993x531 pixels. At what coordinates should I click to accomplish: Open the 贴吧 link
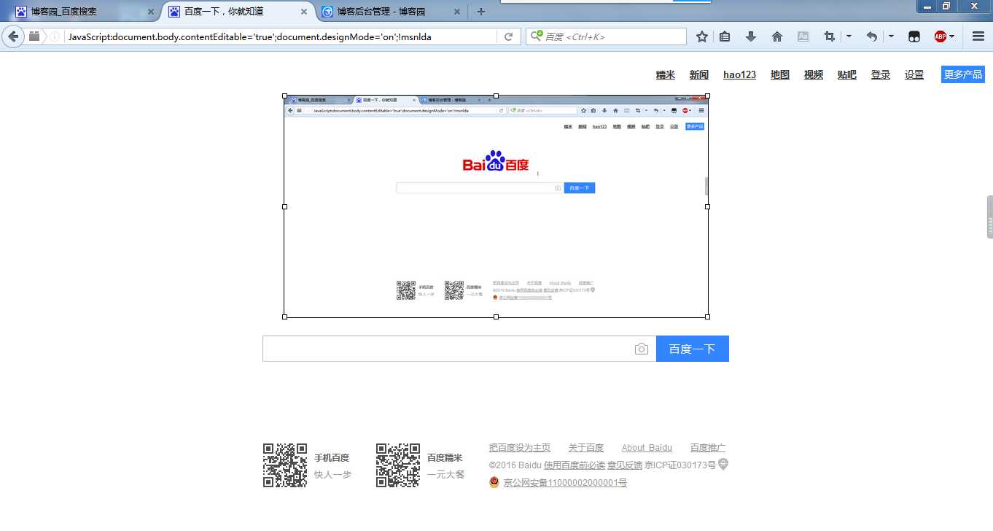(x=847, y=74)
